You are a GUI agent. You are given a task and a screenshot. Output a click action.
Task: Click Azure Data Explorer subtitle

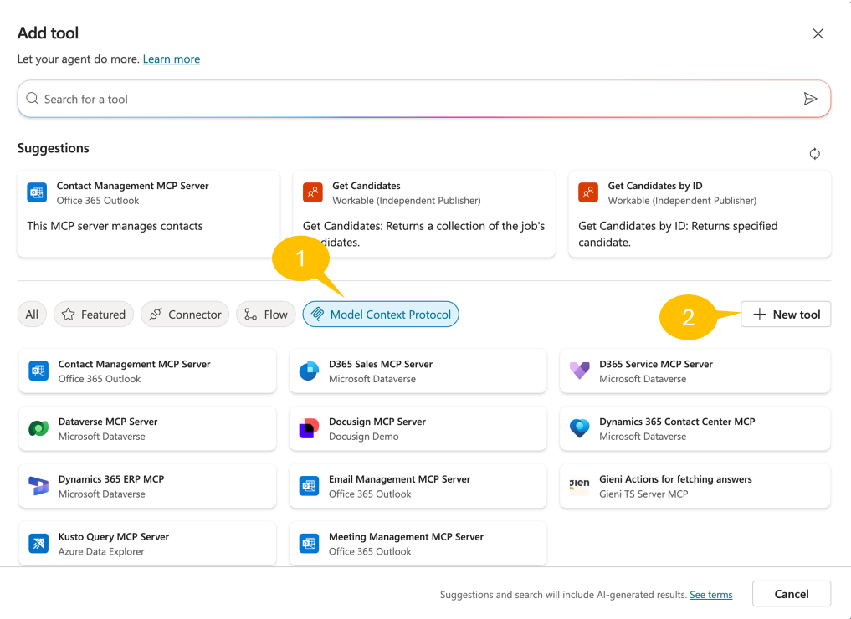click(x=101, y=551)
